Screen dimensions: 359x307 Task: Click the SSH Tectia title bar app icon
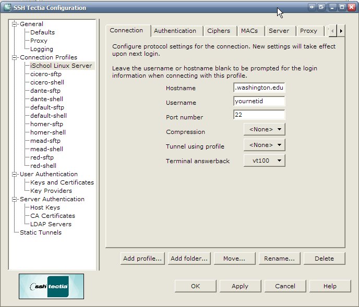(7, 7)
